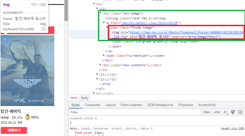This screenshot has width=245, height=136.
Task: Select the closing </a> tag line
Action: [109, 51]
